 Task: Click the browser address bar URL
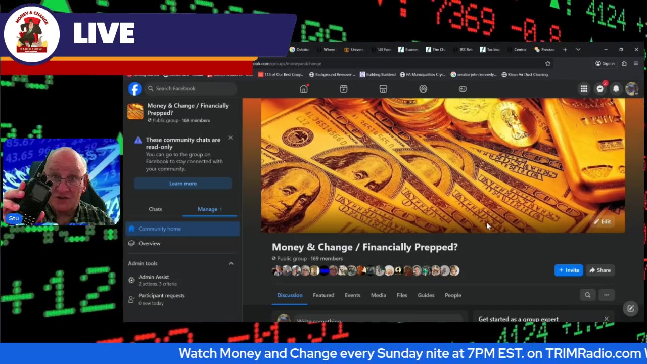click(x=287, y=63)
